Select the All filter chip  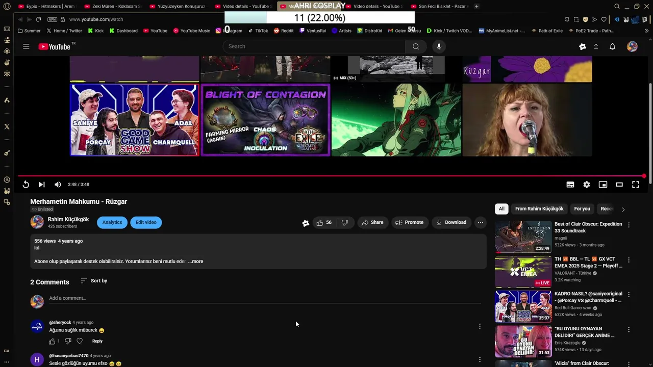click(x=501, y=208)
